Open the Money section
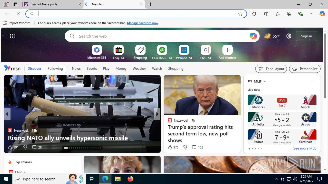328x184 pixels. [121, 68]
